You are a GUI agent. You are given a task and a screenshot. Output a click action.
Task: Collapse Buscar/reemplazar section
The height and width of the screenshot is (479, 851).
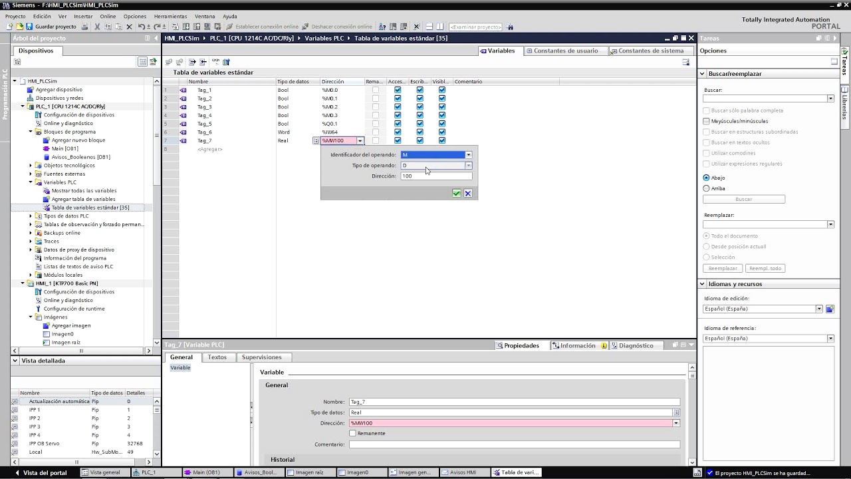[703, 74]
